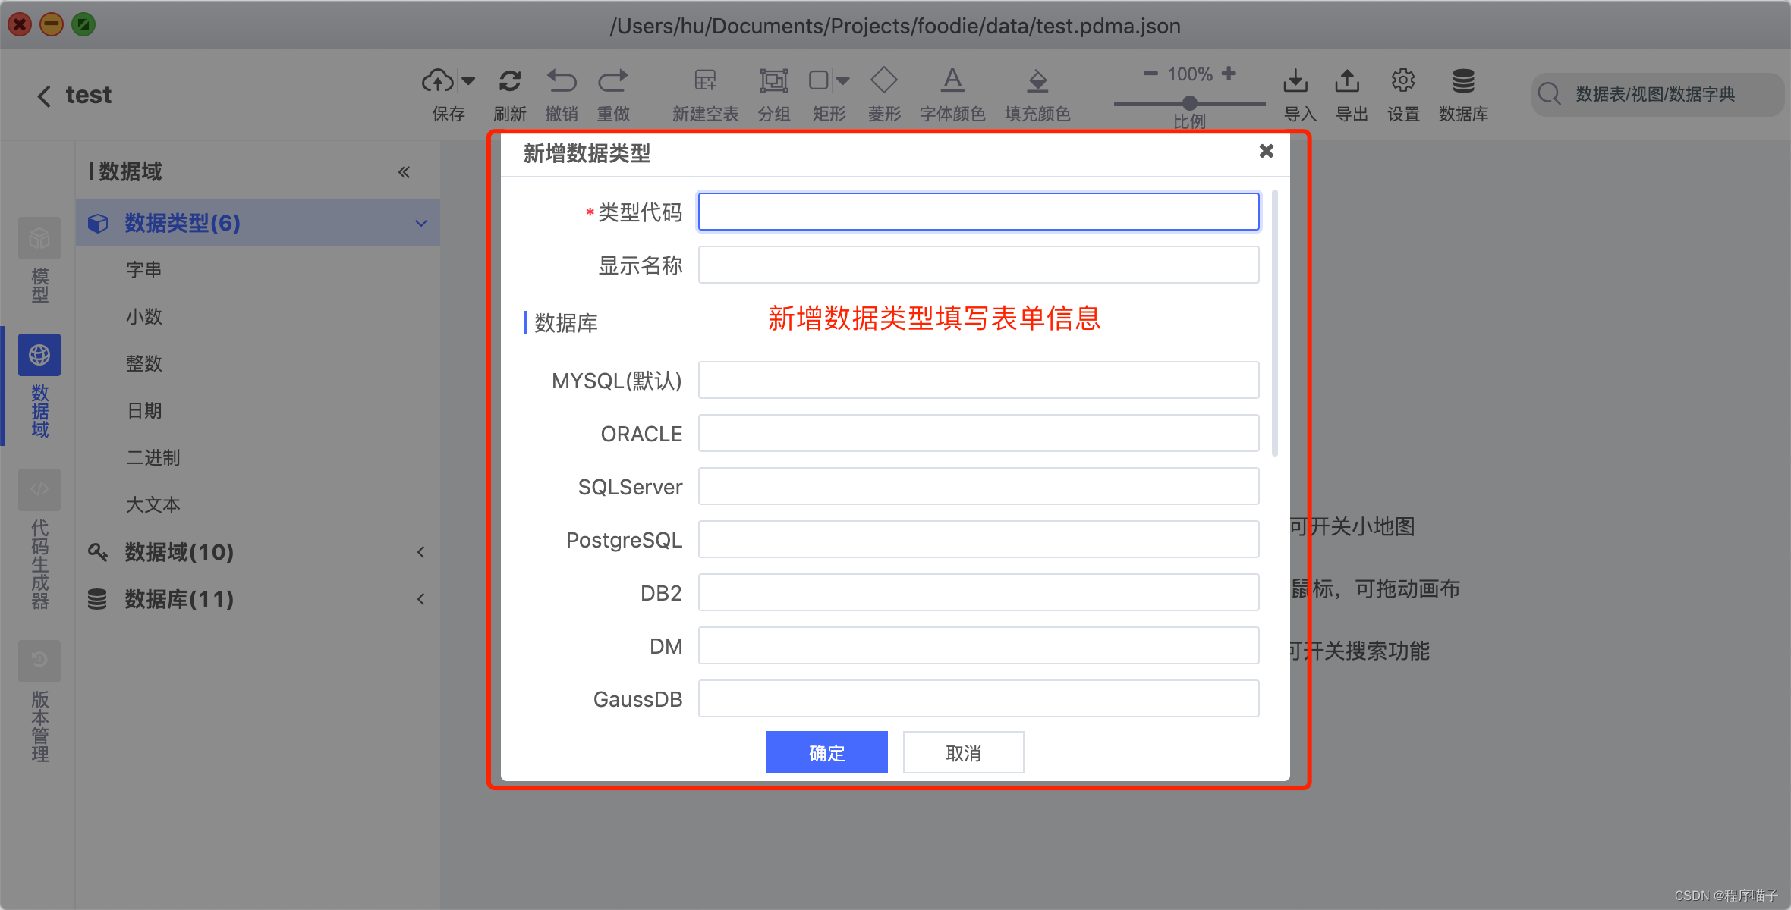
Task: Click the zoom in plus icon
Action: pos(1229,74)
